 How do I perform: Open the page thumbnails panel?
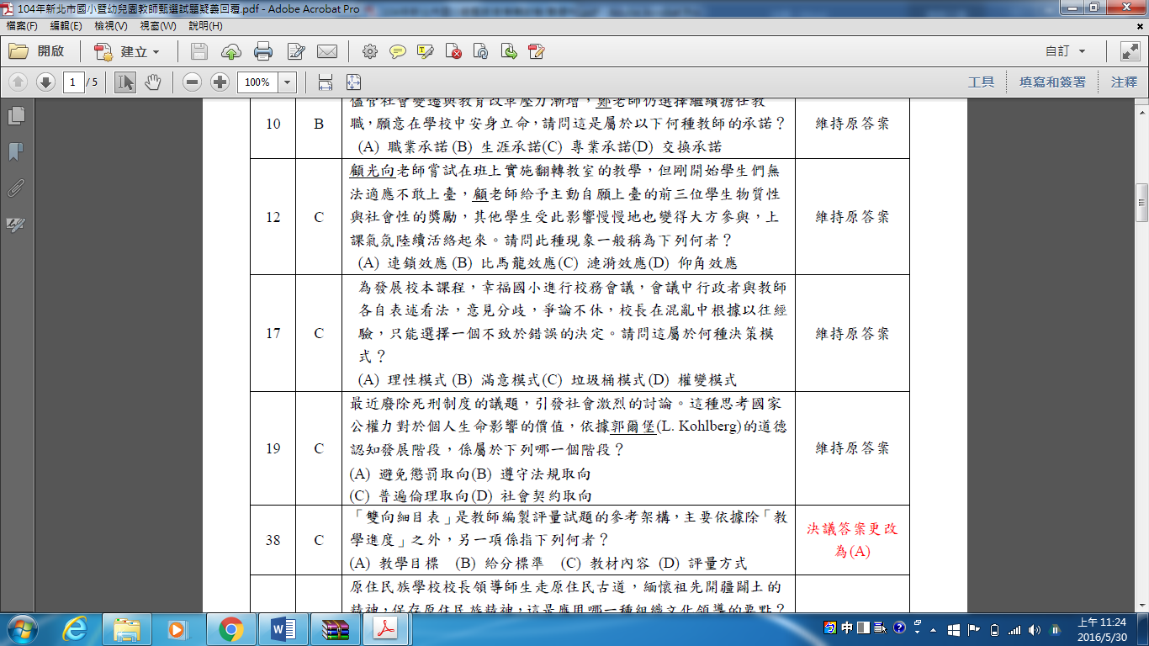coord(15,115)
